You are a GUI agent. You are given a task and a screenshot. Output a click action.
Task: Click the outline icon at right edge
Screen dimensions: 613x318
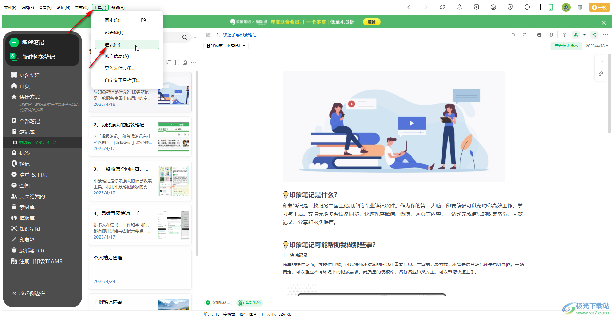point(601,63)
